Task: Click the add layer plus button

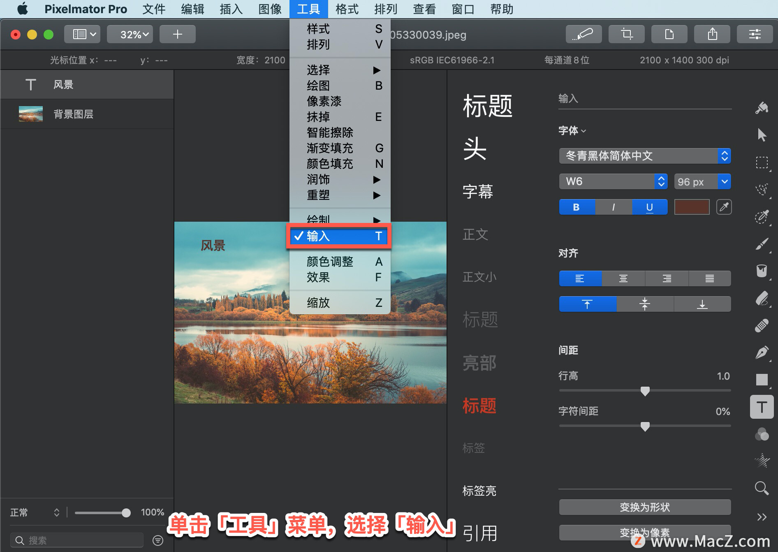Action: [177, 34]
